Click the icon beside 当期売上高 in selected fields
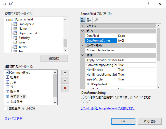Image resolution: width=166 pixels, height=129 pixels. 8,97
